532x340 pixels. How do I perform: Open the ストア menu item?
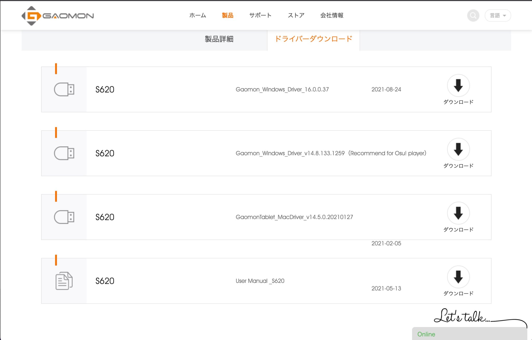pyautogui.click(x=296, y=15)
